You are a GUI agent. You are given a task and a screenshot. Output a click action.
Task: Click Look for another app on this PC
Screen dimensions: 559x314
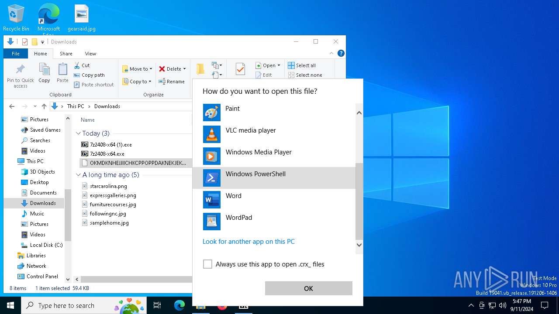(248, 242)
